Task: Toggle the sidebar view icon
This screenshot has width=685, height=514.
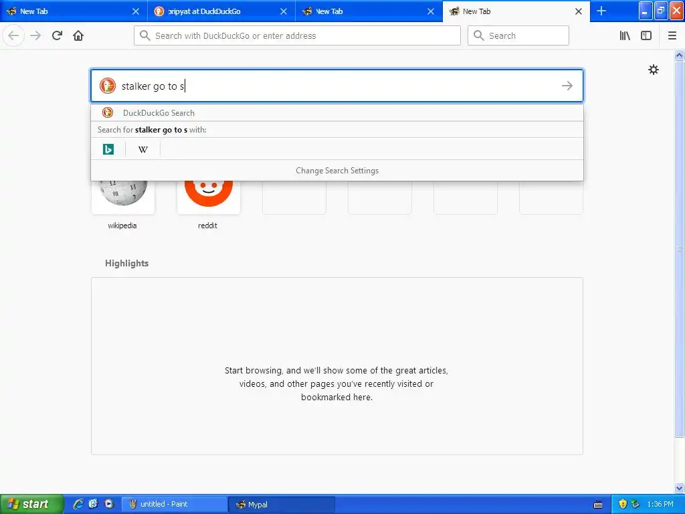Action: (x=646, y=35)
